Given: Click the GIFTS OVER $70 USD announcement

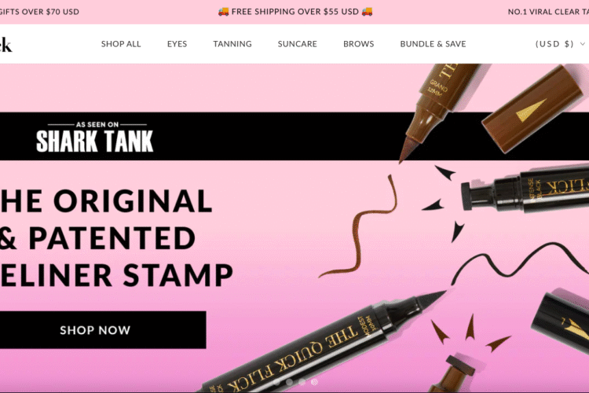Looking at the screenshot, I should click(x=39, y=12).
